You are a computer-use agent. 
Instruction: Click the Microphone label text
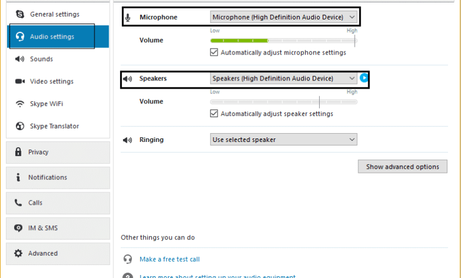[x=158, y=17]
